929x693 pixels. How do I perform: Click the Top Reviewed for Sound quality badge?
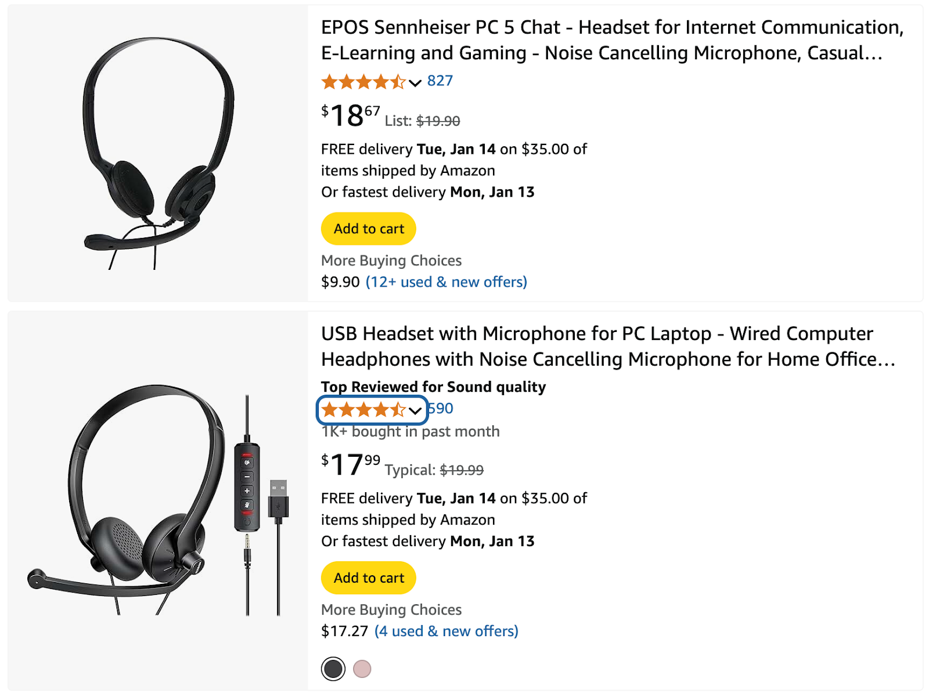click(x=432, y=386)
